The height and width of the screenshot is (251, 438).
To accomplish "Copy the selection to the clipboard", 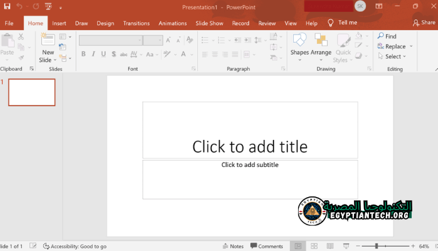I will click(21, 47).
